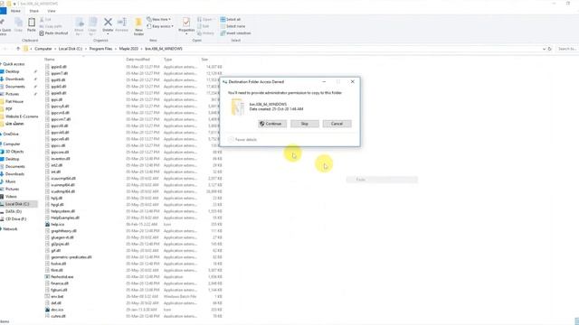Click Skip in the Access Denied dialog

[x=305, y=124]
